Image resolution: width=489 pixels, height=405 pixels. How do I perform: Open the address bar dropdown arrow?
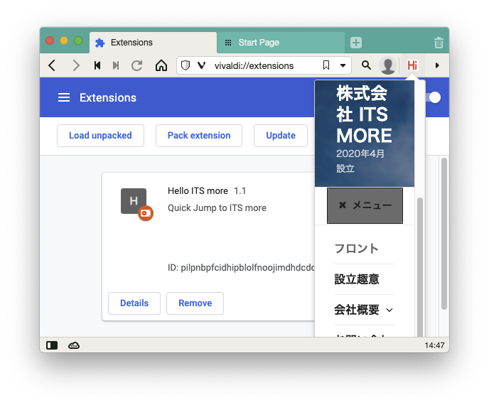point(343,65)
